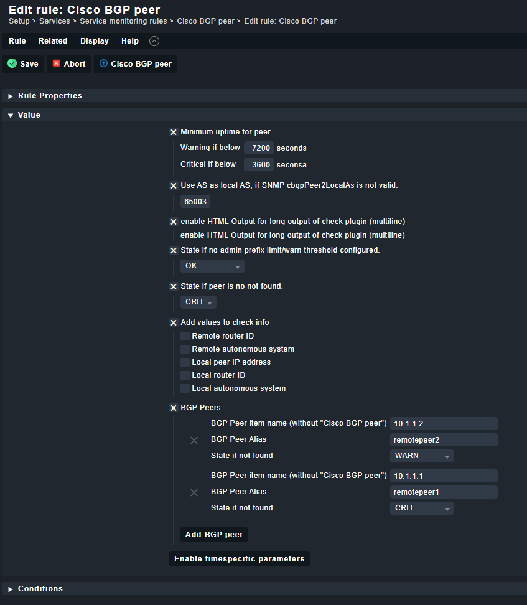This screenshot has height=605, width=527.
Task: Uncheck Add values to check info
Action: (x=174, y=323)
